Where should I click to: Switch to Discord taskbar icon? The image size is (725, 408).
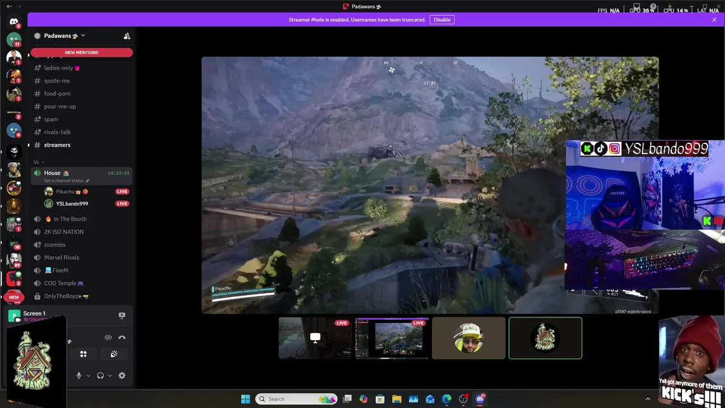tap(480, 399)
